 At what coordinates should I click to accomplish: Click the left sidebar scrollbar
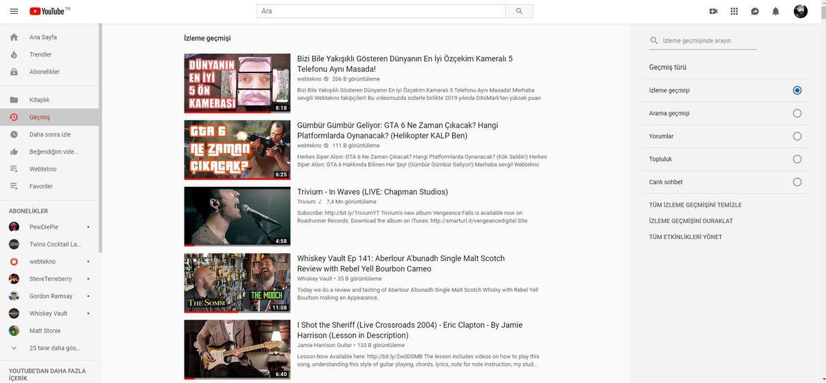[100, 138]
